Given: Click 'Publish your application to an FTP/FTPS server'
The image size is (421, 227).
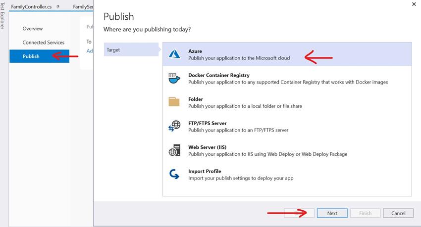Looking at the screenshot, I should pos(238,130).
